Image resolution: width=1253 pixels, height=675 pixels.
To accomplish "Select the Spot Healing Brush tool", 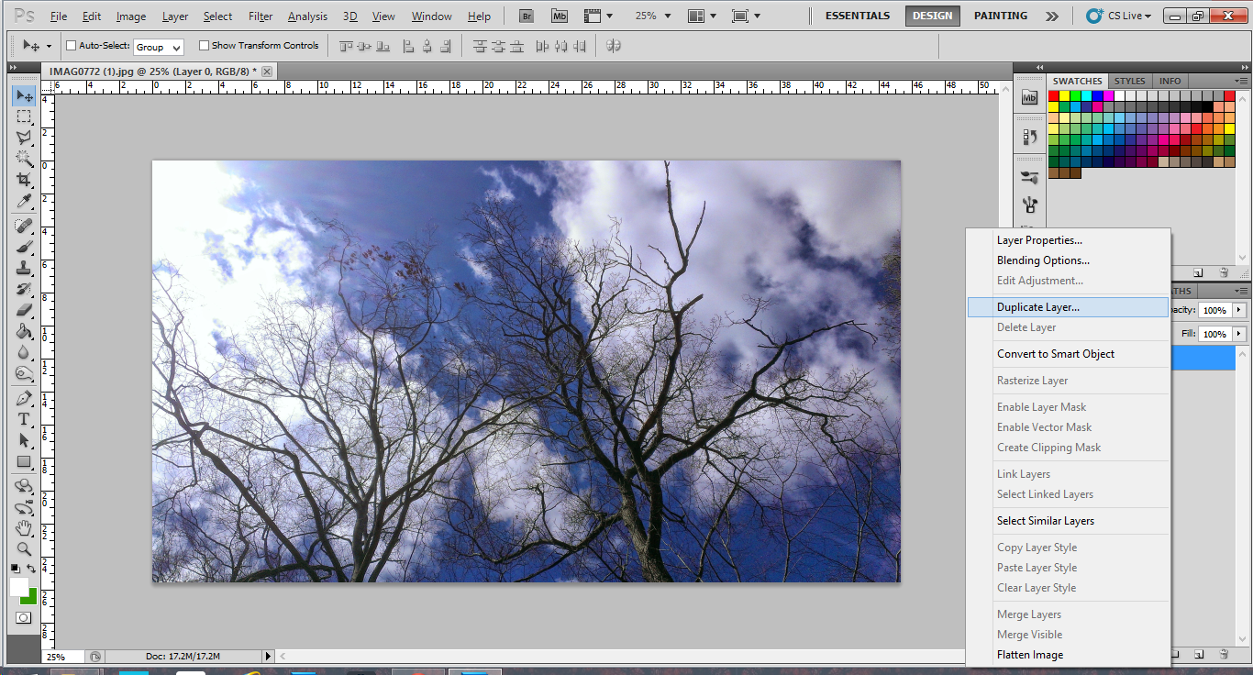I will [x=24, y=227].
